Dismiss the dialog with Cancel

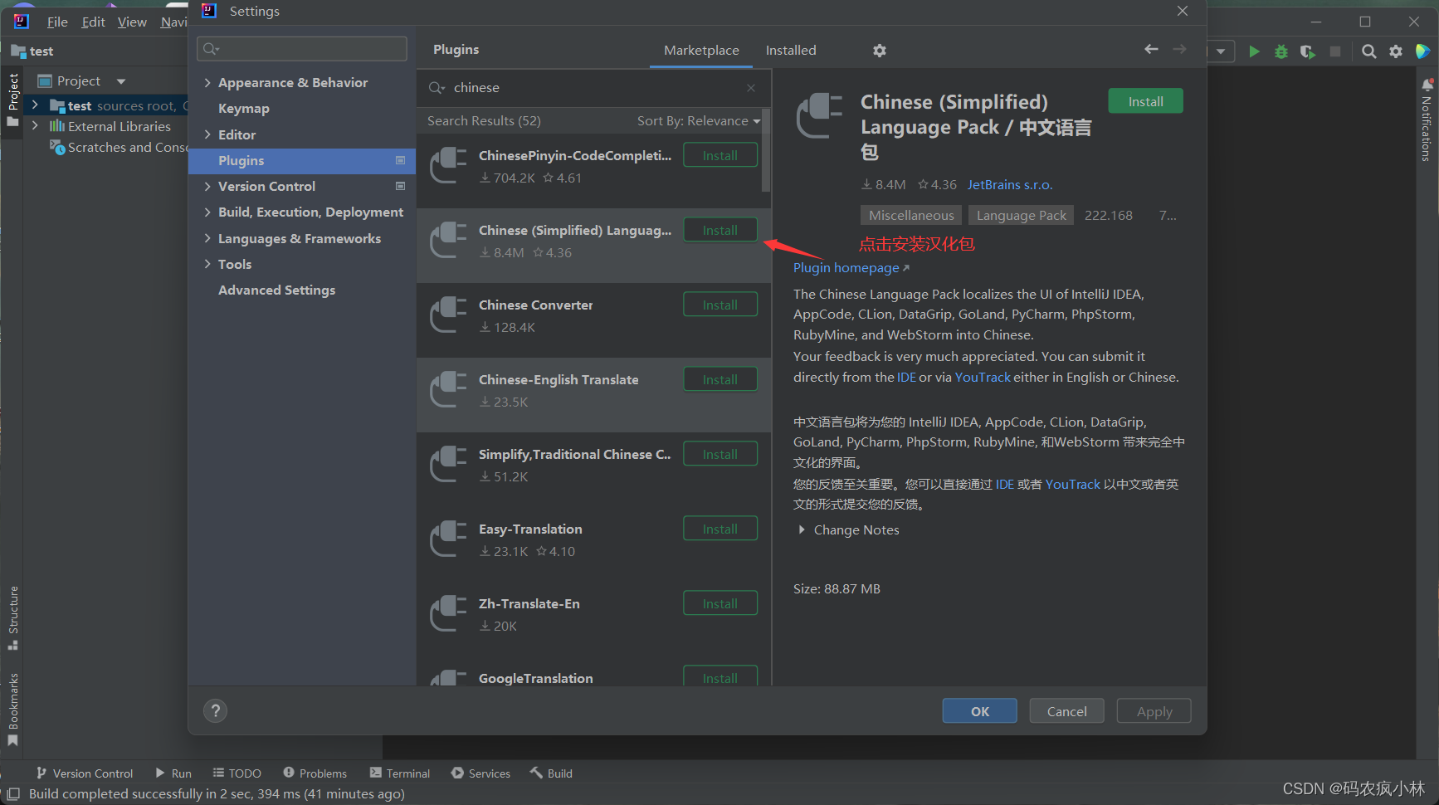pos(1066,711)
